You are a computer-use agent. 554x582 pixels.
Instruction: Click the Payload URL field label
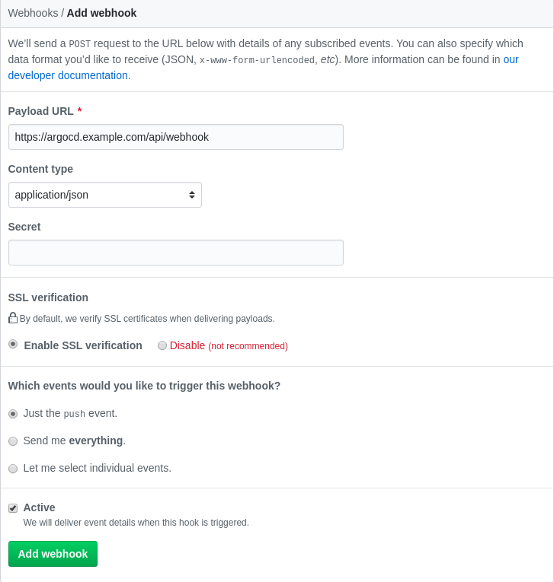(40, 111)
